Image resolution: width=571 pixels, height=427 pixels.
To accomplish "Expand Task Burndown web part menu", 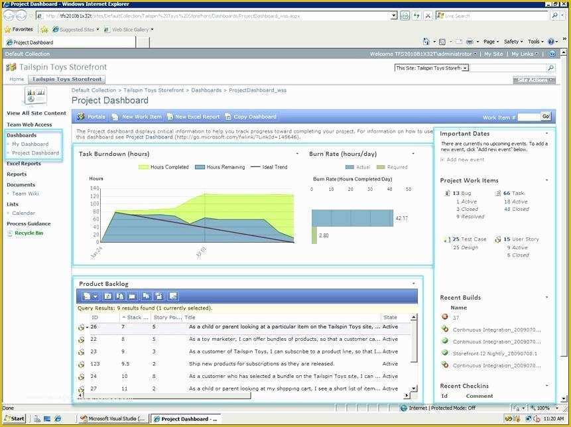I will (x=297, y=154).
